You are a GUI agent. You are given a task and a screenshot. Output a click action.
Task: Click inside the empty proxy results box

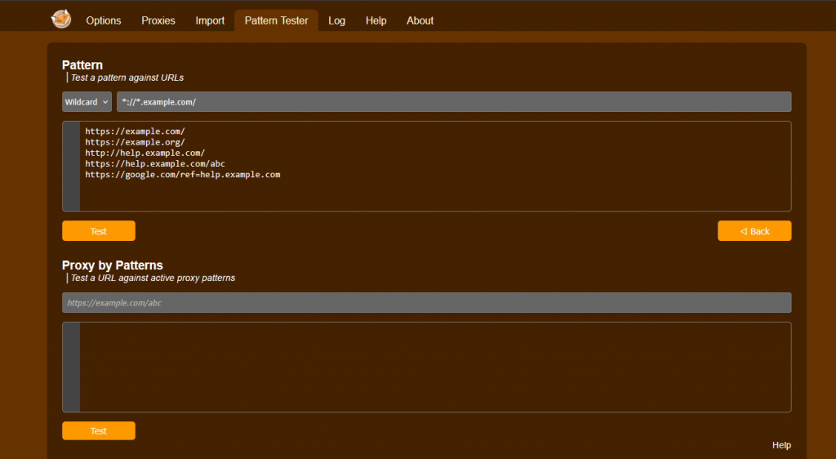pos(426,368)
